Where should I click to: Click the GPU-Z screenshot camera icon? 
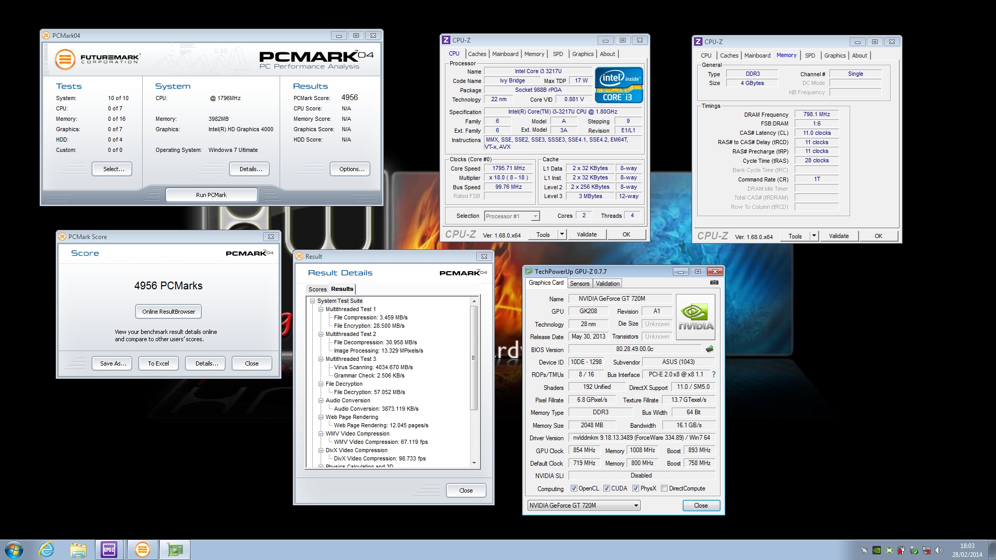[x=714, y=283]
